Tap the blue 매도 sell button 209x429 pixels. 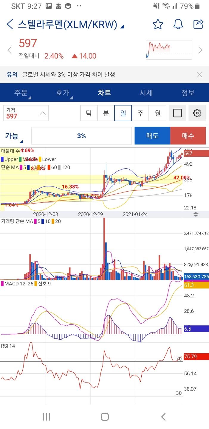152,136
